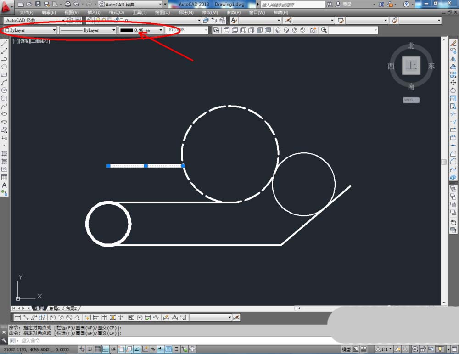Toggle Ortho mode in the status bar
Viewport: 459px width, 354px height.
click(x=106, y=349)
